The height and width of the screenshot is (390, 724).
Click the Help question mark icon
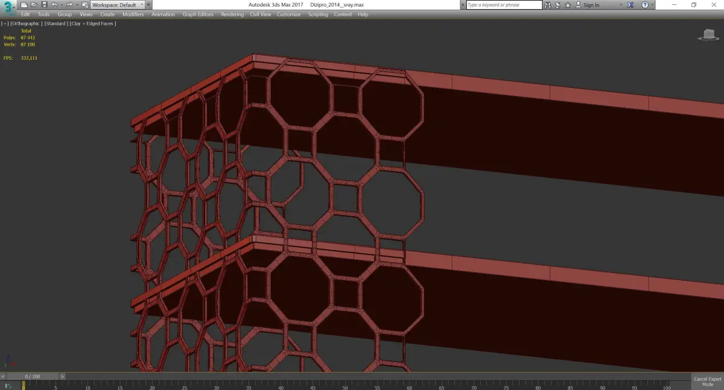pos(645,5)
